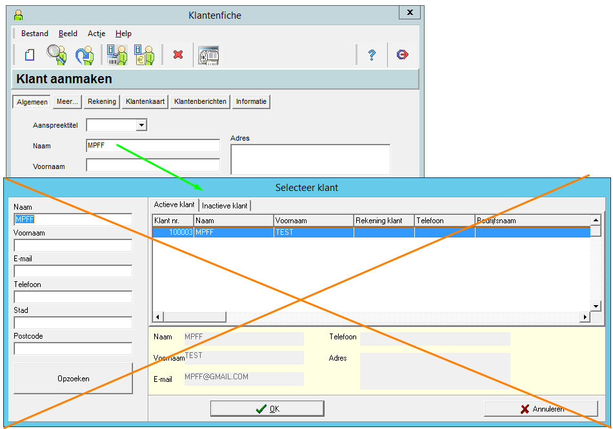Click the E-mail search field

coord(73,271)
